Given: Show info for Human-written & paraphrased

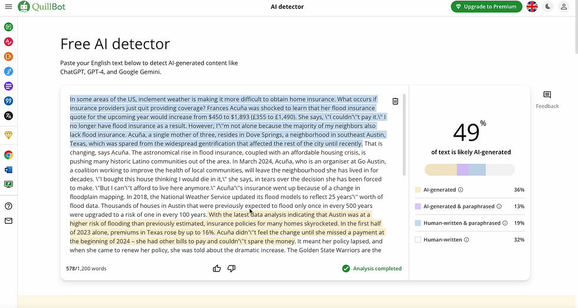Looking at the screenshot, I should 505,223.
